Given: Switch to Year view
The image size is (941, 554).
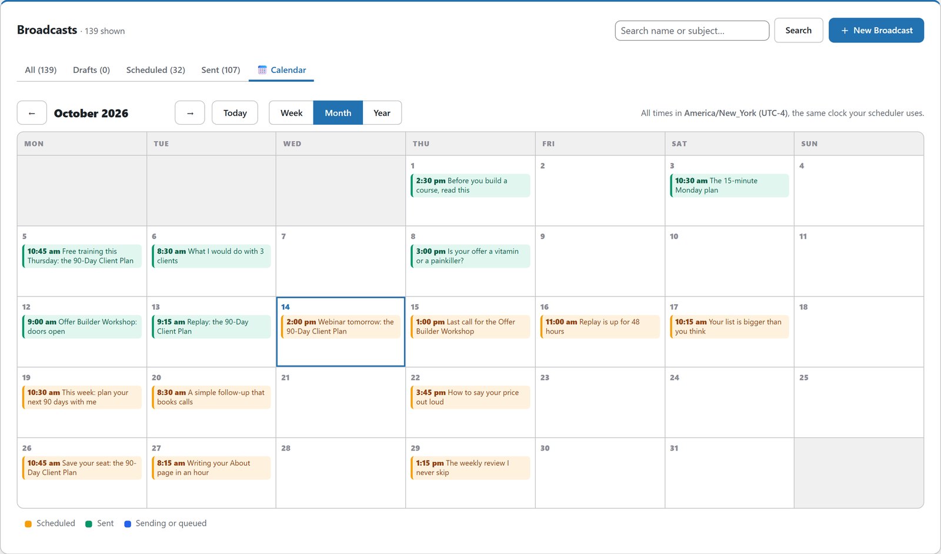Looking at the screenshot, I should [x=382, y=113].
